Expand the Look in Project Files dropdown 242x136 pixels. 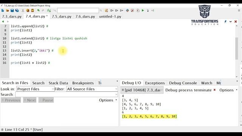[x=35, y=89]
